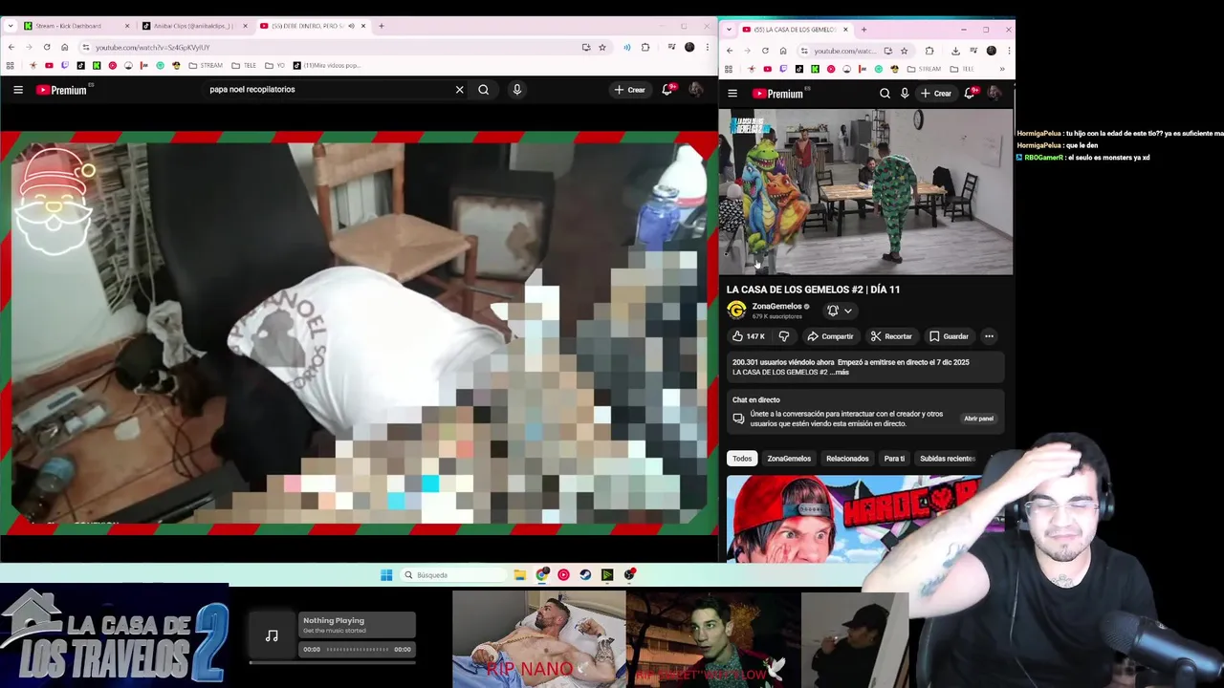Save the video with Guardar button
The width and height of the screenshot is (1224, 688).
(950, 336)
